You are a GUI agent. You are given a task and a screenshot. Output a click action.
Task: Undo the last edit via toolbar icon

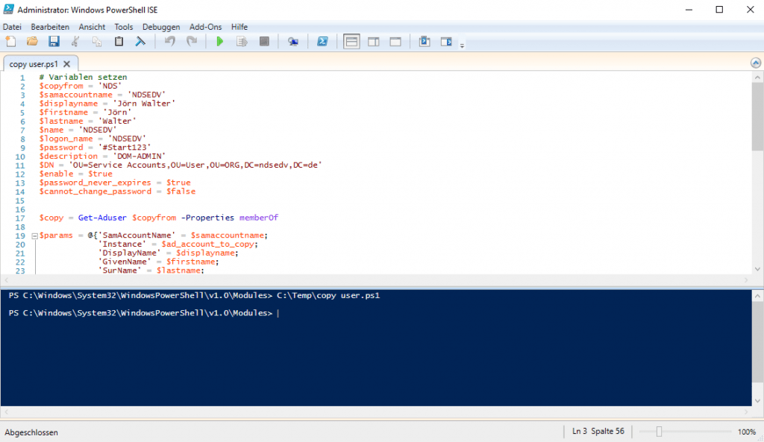pyautogui.click(x=169, y=41)
